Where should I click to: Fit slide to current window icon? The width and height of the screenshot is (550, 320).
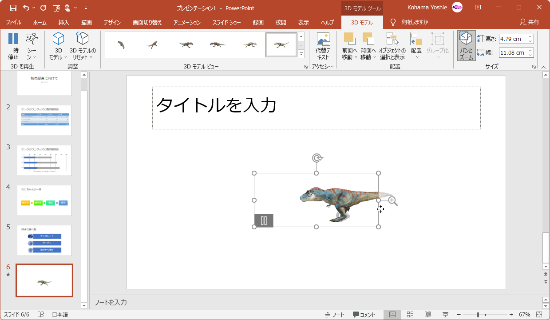539,315
